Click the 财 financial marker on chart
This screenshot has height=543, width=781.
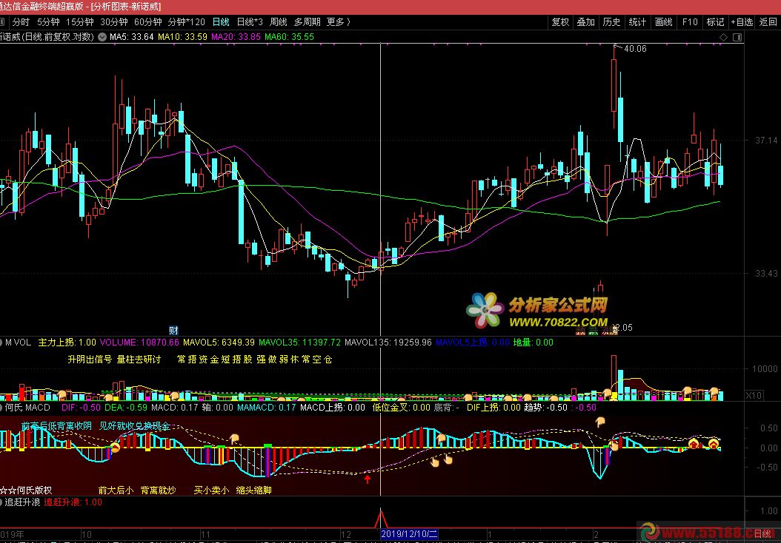(173, 330)
